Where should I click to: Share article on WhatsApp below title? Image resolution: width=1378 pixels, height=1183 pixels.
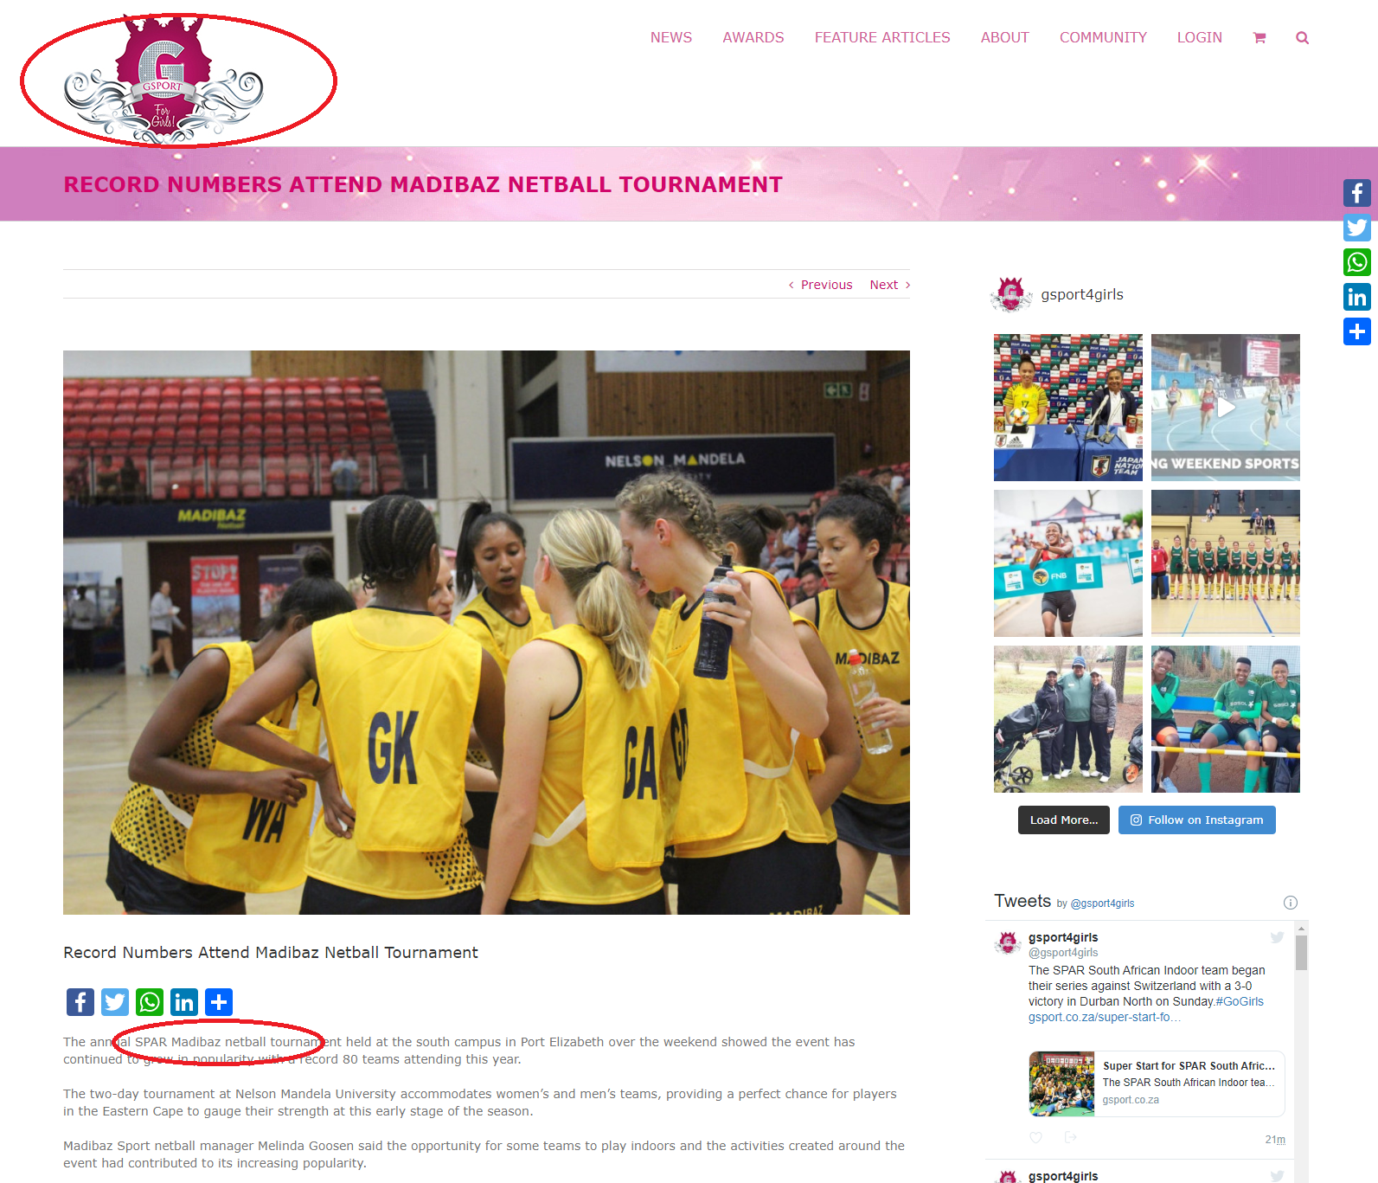(150, 1002)
